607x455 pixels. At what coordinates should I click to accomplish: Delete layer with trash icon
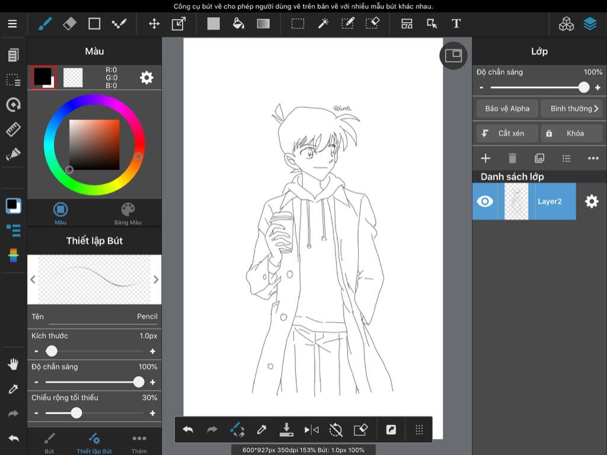pos(512,158)
